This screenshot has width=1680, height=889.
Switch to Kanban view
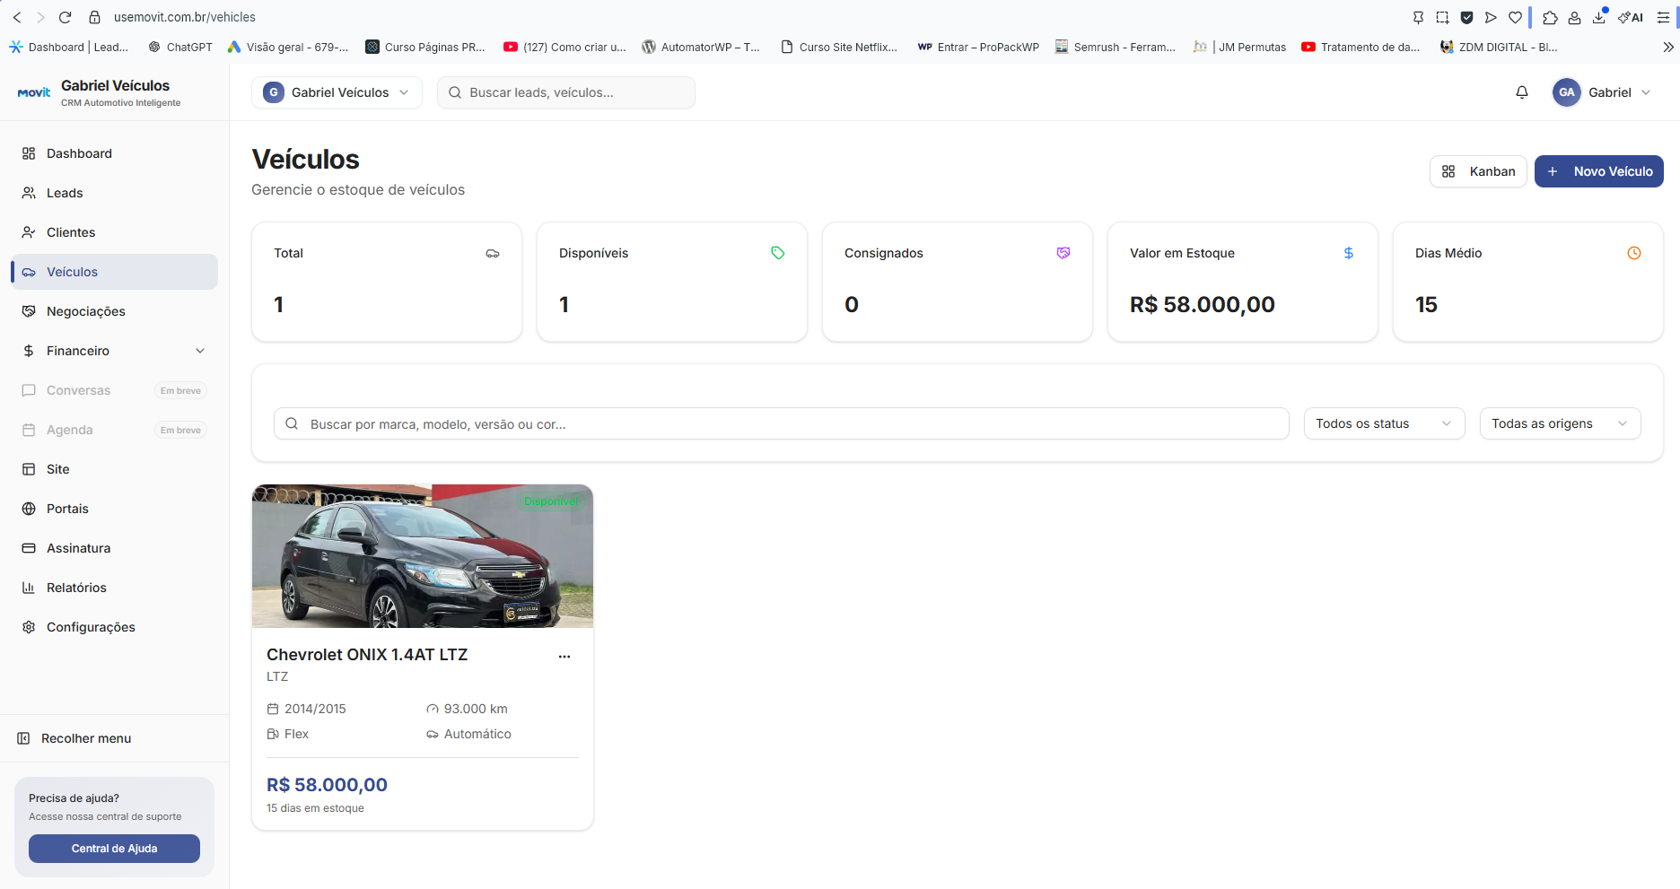(x=1477, y=171)
